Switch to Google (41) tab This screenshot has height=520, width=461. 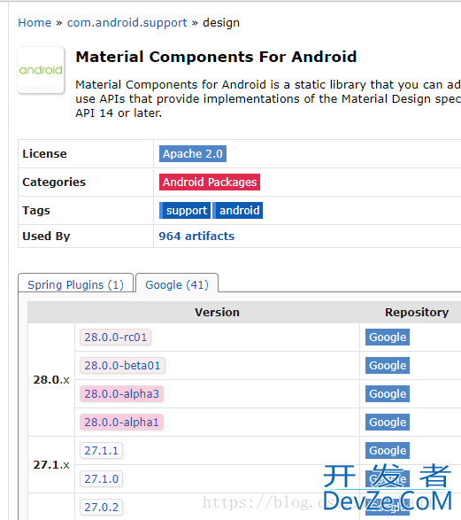tap(177, 285)
